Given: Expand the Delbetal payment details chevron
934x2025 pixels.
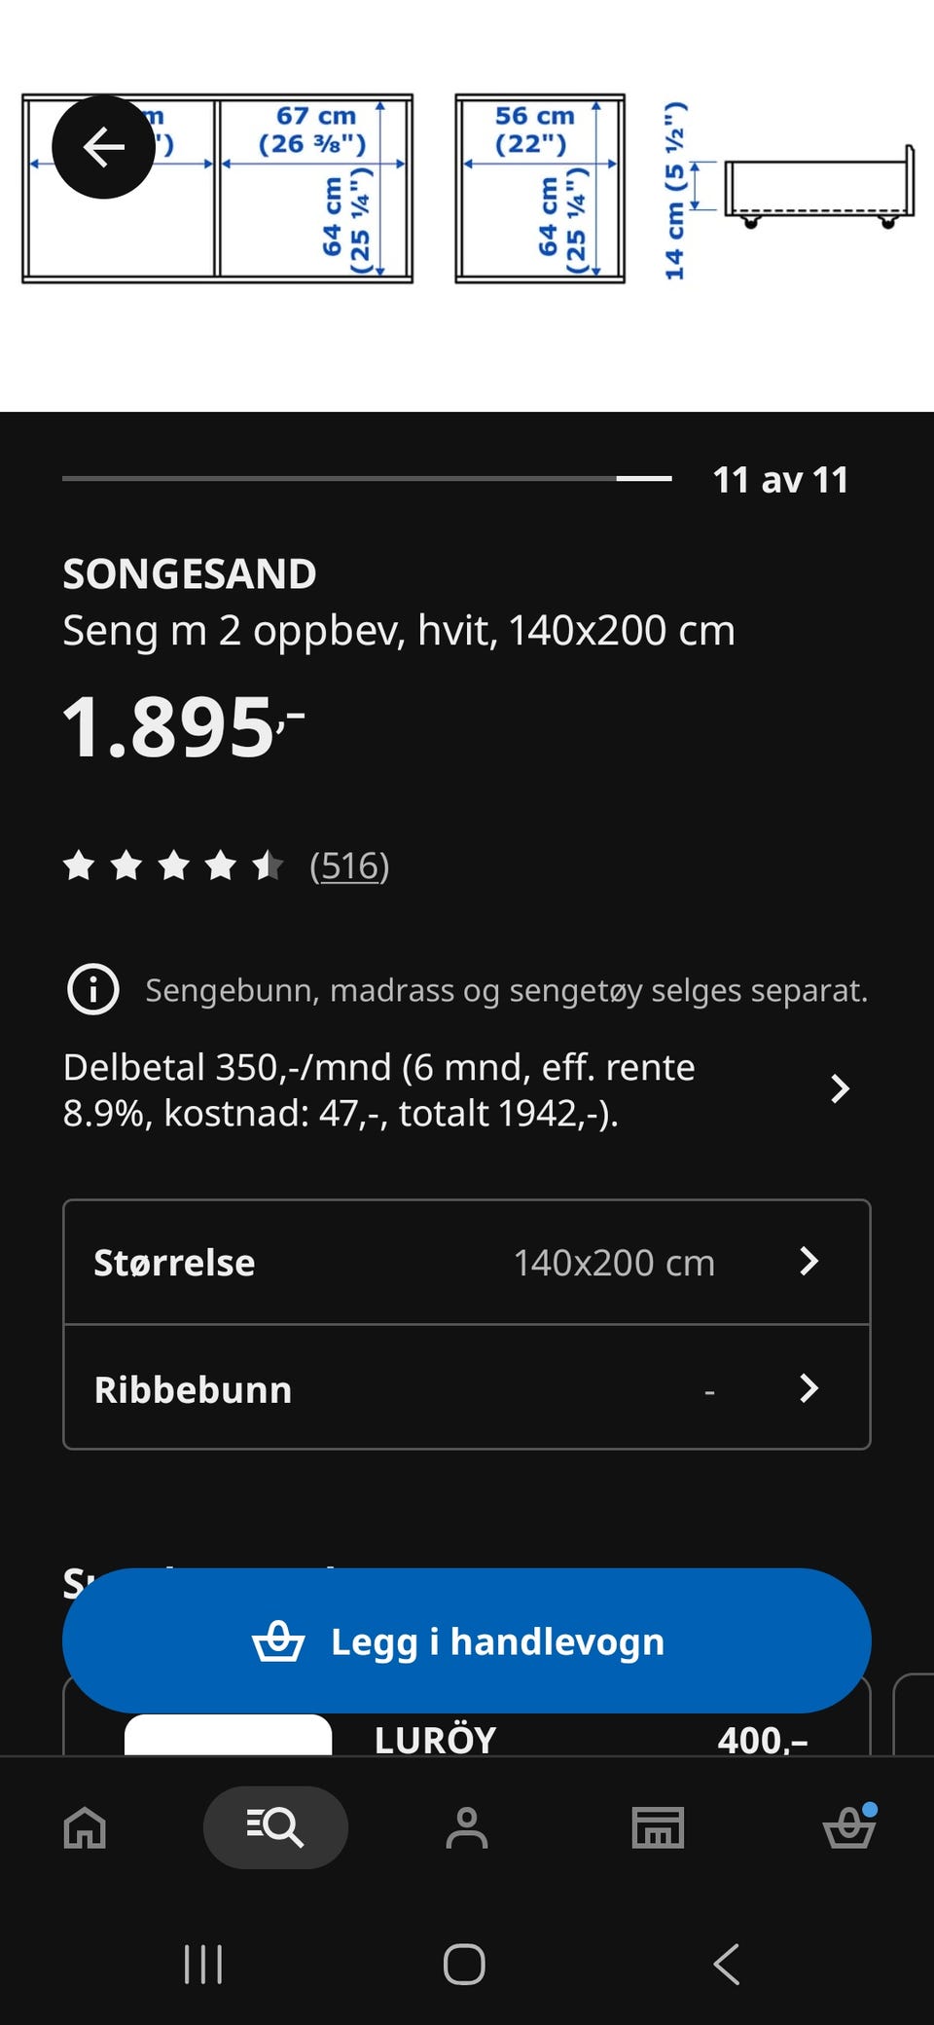Looking at the screenshot, I should pyautogui.click(x=840, y=1089).
